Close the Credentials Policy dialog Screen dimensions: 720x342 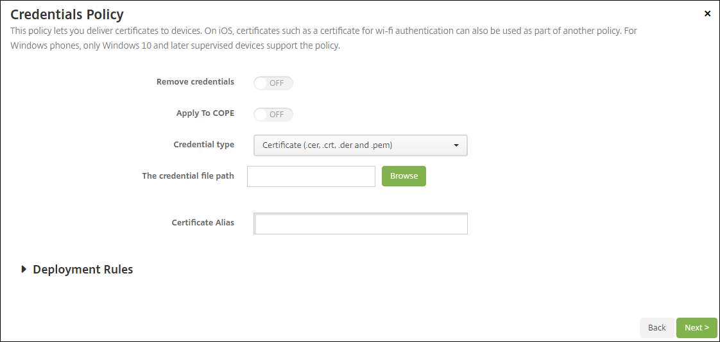707,13
